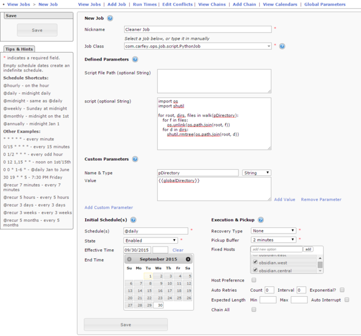Image resolution: width=361 pixels, height=336 pixels.
Task: Open the Pickup Buffer dropdown
Action: tap(273, 240)
